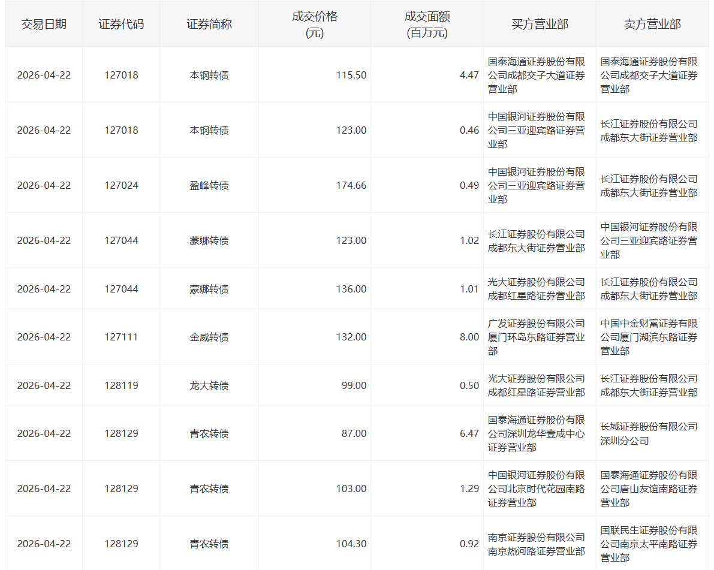Select the 买方营业部 column header
Image resolution: width=714 pixels, height=570 pixels.
coord(540,24)
